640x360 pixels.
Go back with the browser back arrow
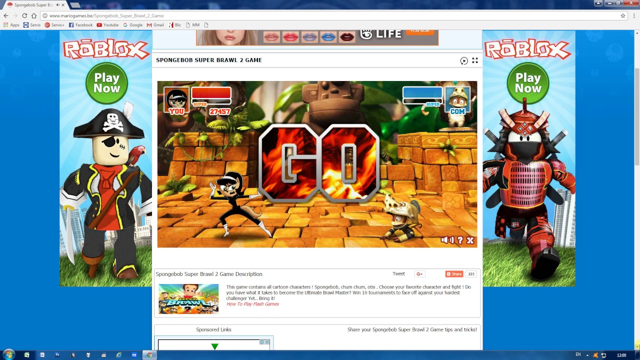pos(6,15)
